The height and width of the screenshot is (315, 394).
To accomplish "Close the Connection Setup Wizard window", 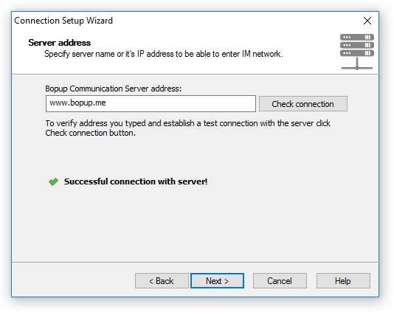I will [x=367, y=21].
